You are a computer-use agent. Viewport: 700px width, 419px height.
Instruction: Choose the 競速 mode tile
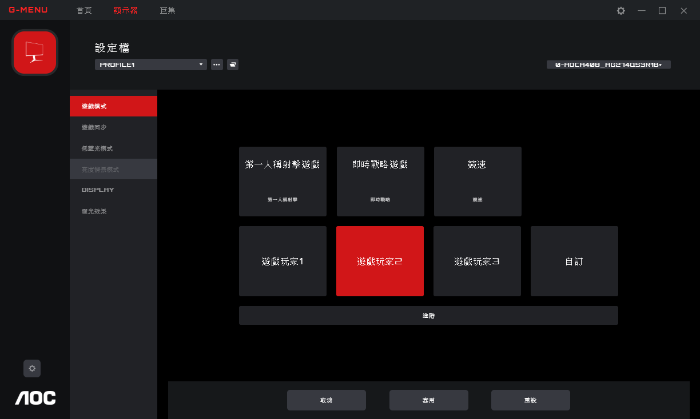tap(478, 182)
